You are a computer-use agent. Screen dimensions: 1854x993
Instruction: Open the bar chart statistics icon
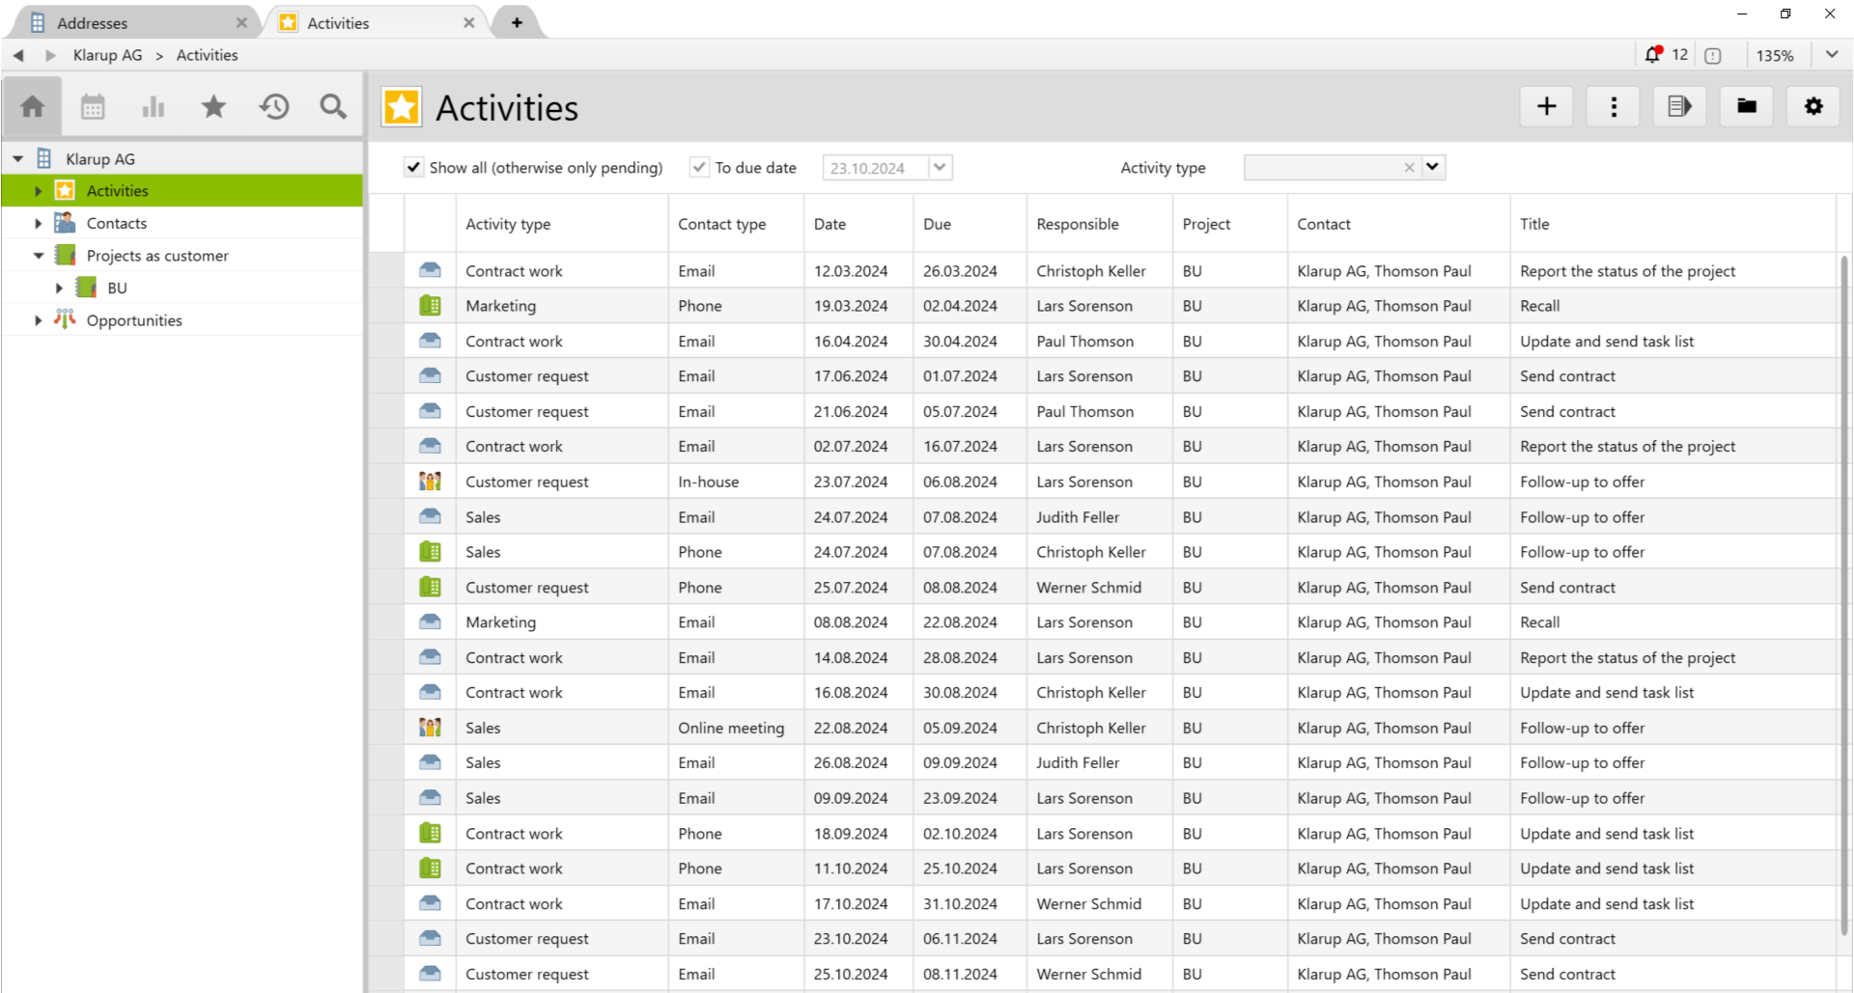(x=153, y=106)
